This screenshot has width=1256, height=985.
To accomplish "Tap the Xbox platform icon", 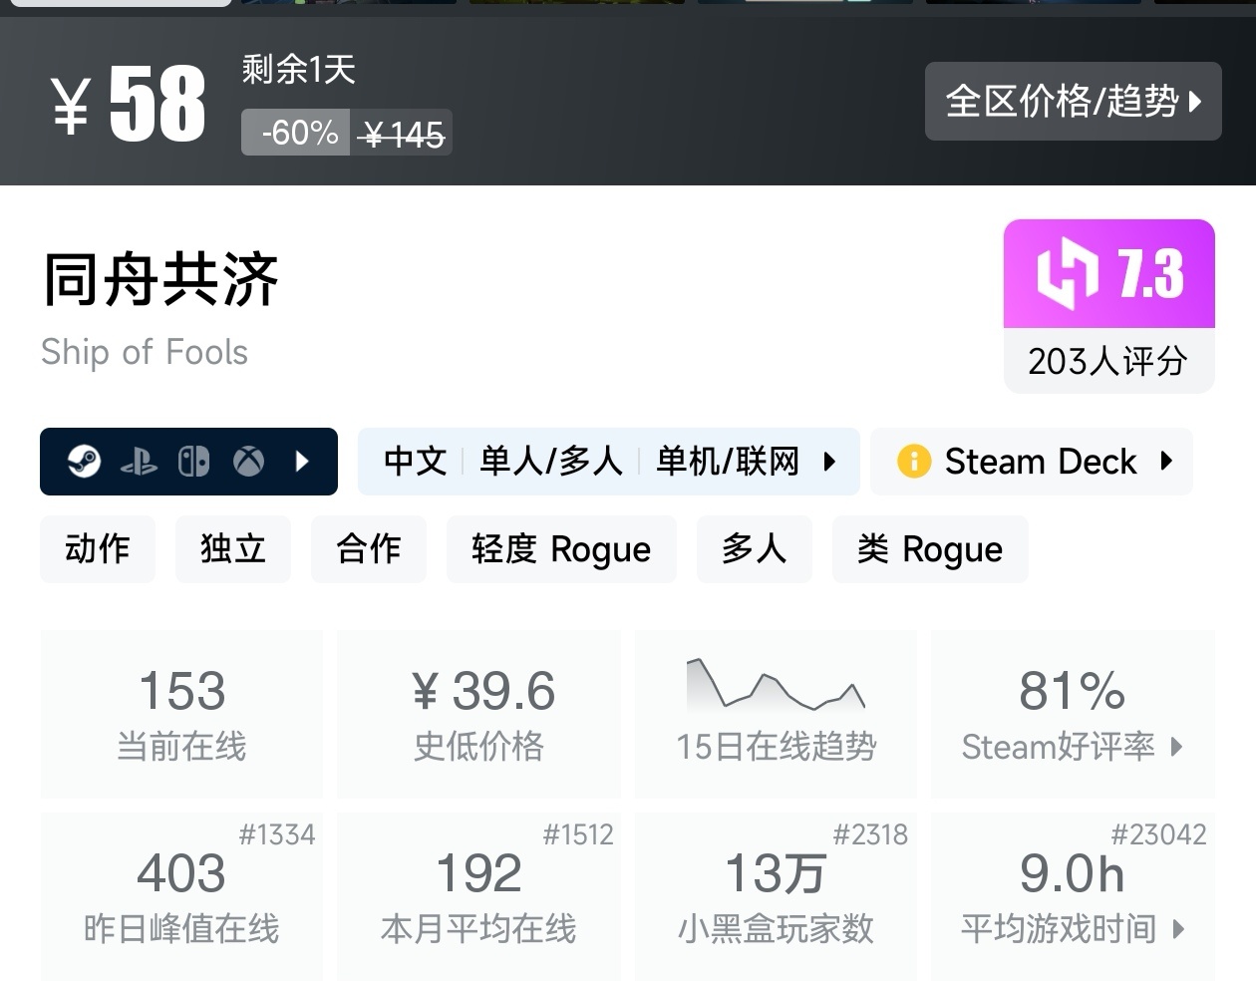I will (x=248, y=461).
